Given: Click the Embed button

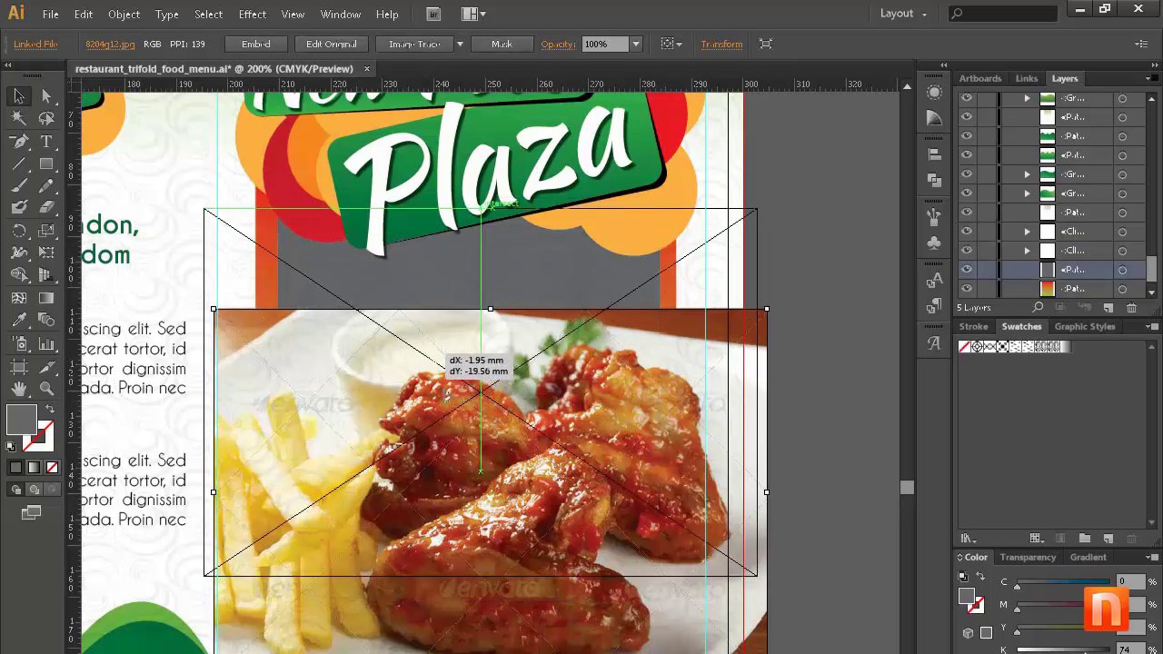Looking at the screenshot, I should (x=256, y=44).
